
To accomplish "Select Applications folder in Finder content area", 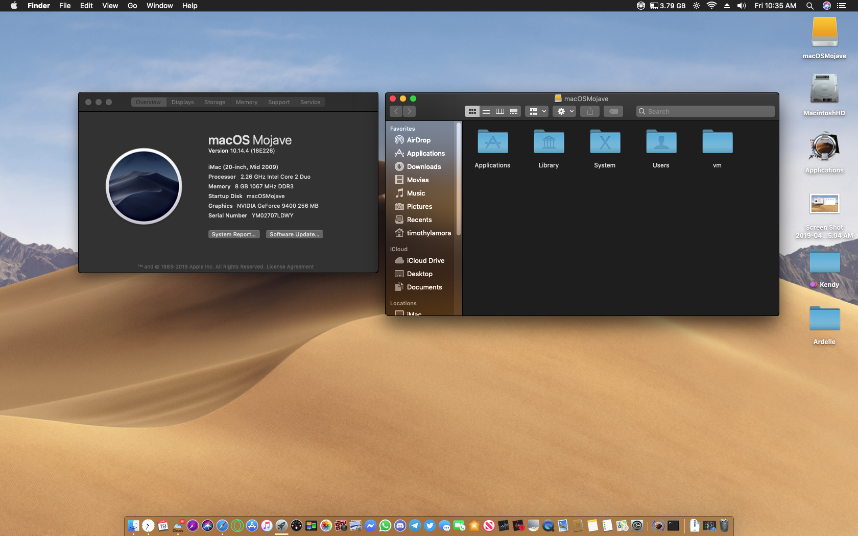I will pyautogui.click(x=492, y=149).
